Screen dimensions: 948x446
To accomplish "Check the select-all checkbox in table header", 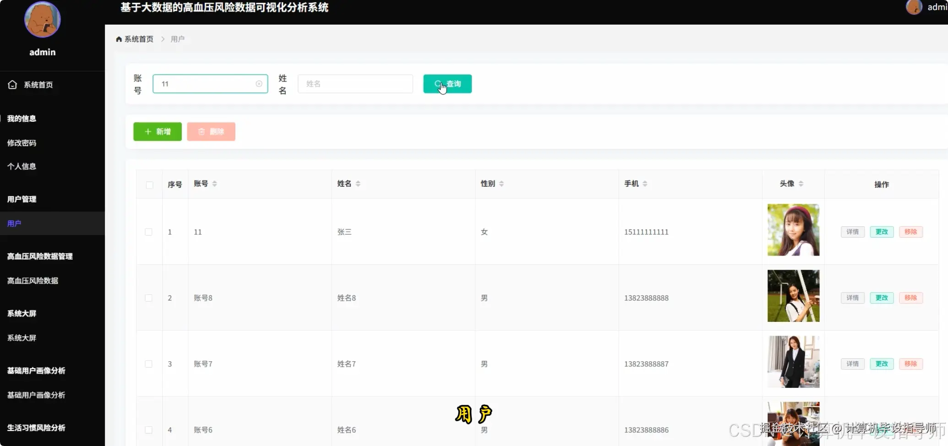I will pos(149,185).
